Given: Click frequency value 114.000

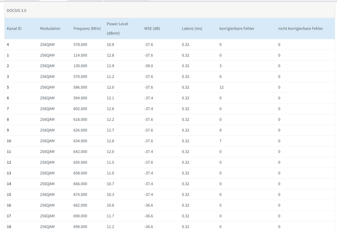Looking at the screenshot, I should pyautogui.click(x=80, y=55).
